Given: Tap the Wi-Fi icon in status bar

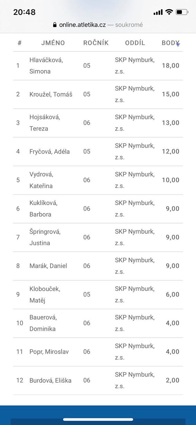Looking at the screenshot, I should [169, 12].
